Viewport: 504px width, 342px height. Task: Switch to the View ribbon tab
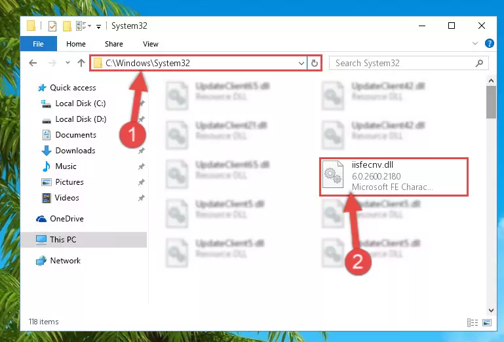point(151,44)
